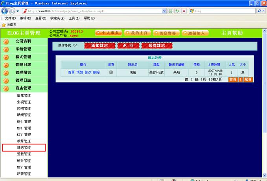Toggle the 首頁 checkbox for 瑞麗
The image size is (267, 181).
click(111, 72)
